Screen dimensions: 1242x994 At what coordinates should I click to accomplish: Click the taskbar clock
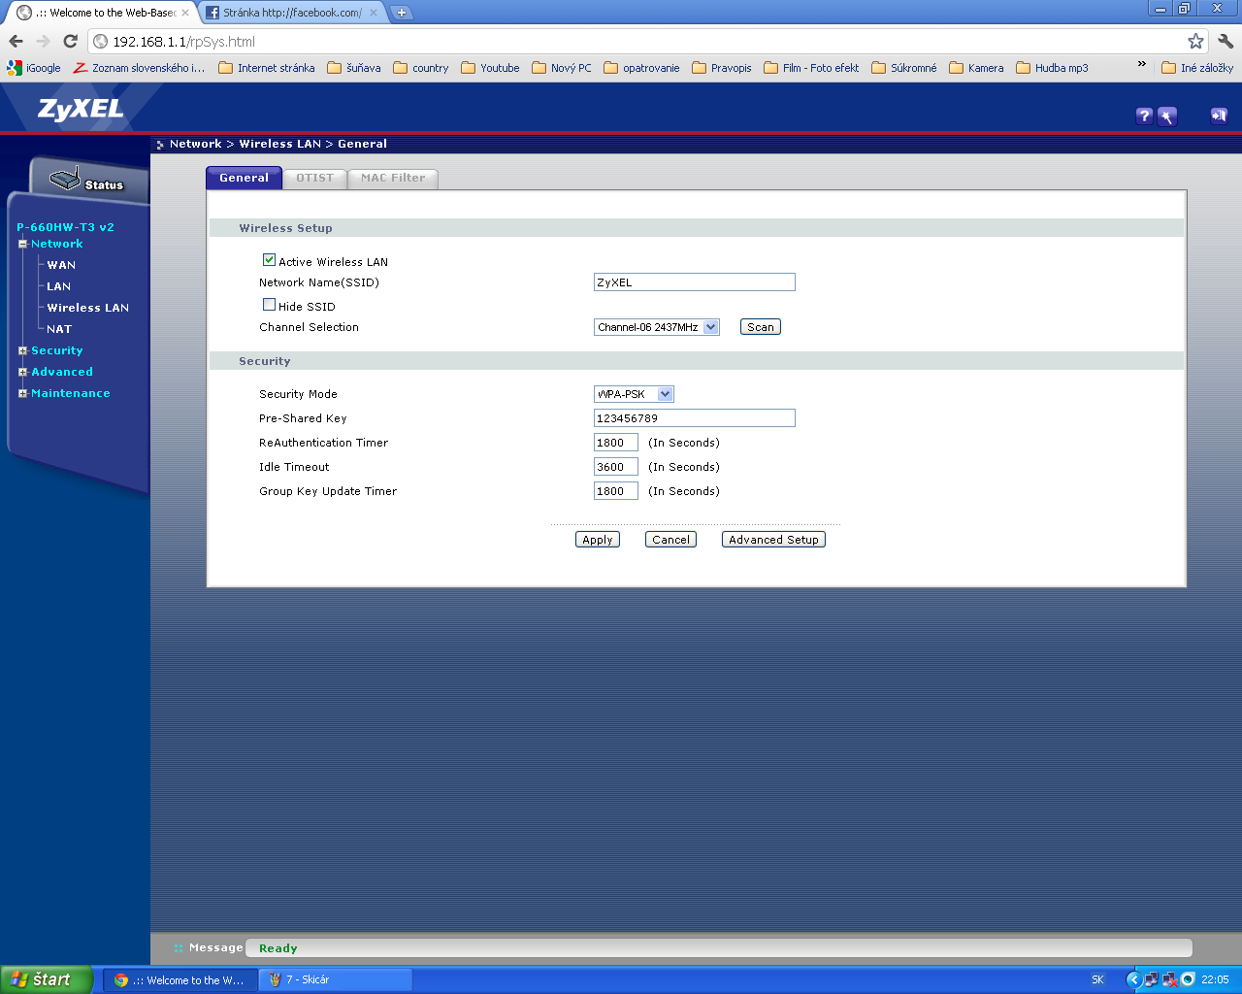(x=1215, y=979)
